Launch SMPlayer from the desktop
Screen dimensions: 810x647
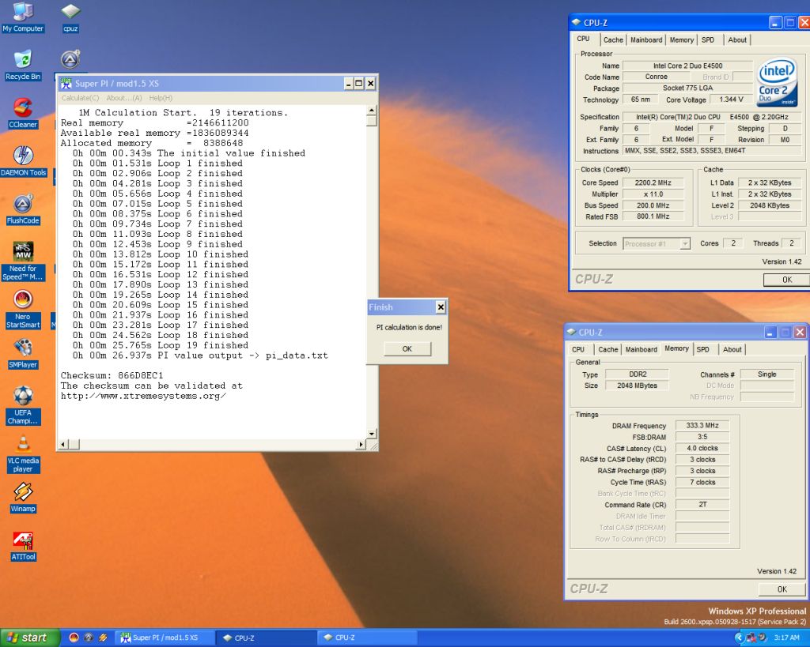click(23, 353)
